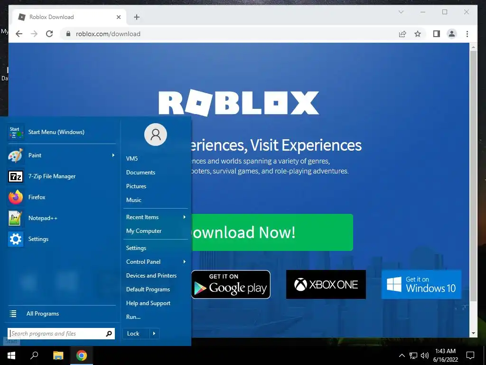This screenshot has height=365, width=486.
Task: Click the Get it on Google Play badge
Action: pos(231,285)
